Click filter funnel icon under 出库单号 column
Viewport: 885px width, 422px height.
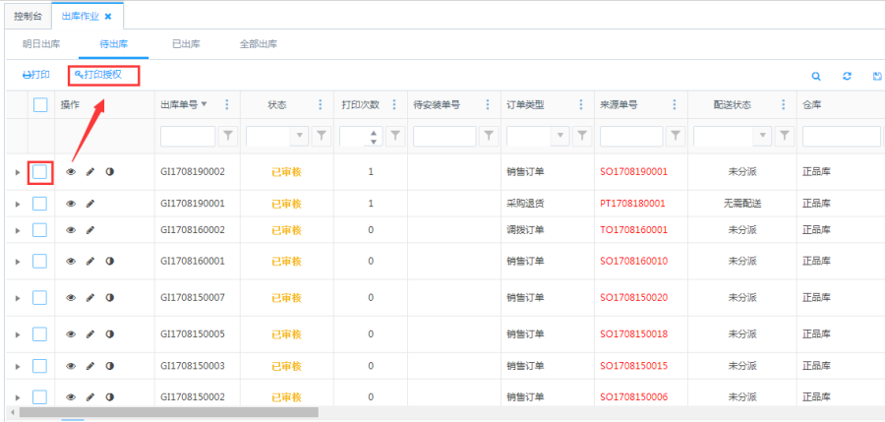tap(227, 136)
